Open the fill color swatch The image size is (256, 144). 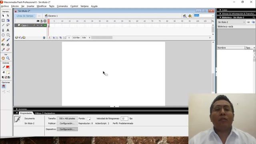click(x=8, y=72)
